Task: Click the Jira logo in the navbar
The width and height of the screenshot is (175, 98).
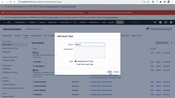Action: (x=7, y=22)
